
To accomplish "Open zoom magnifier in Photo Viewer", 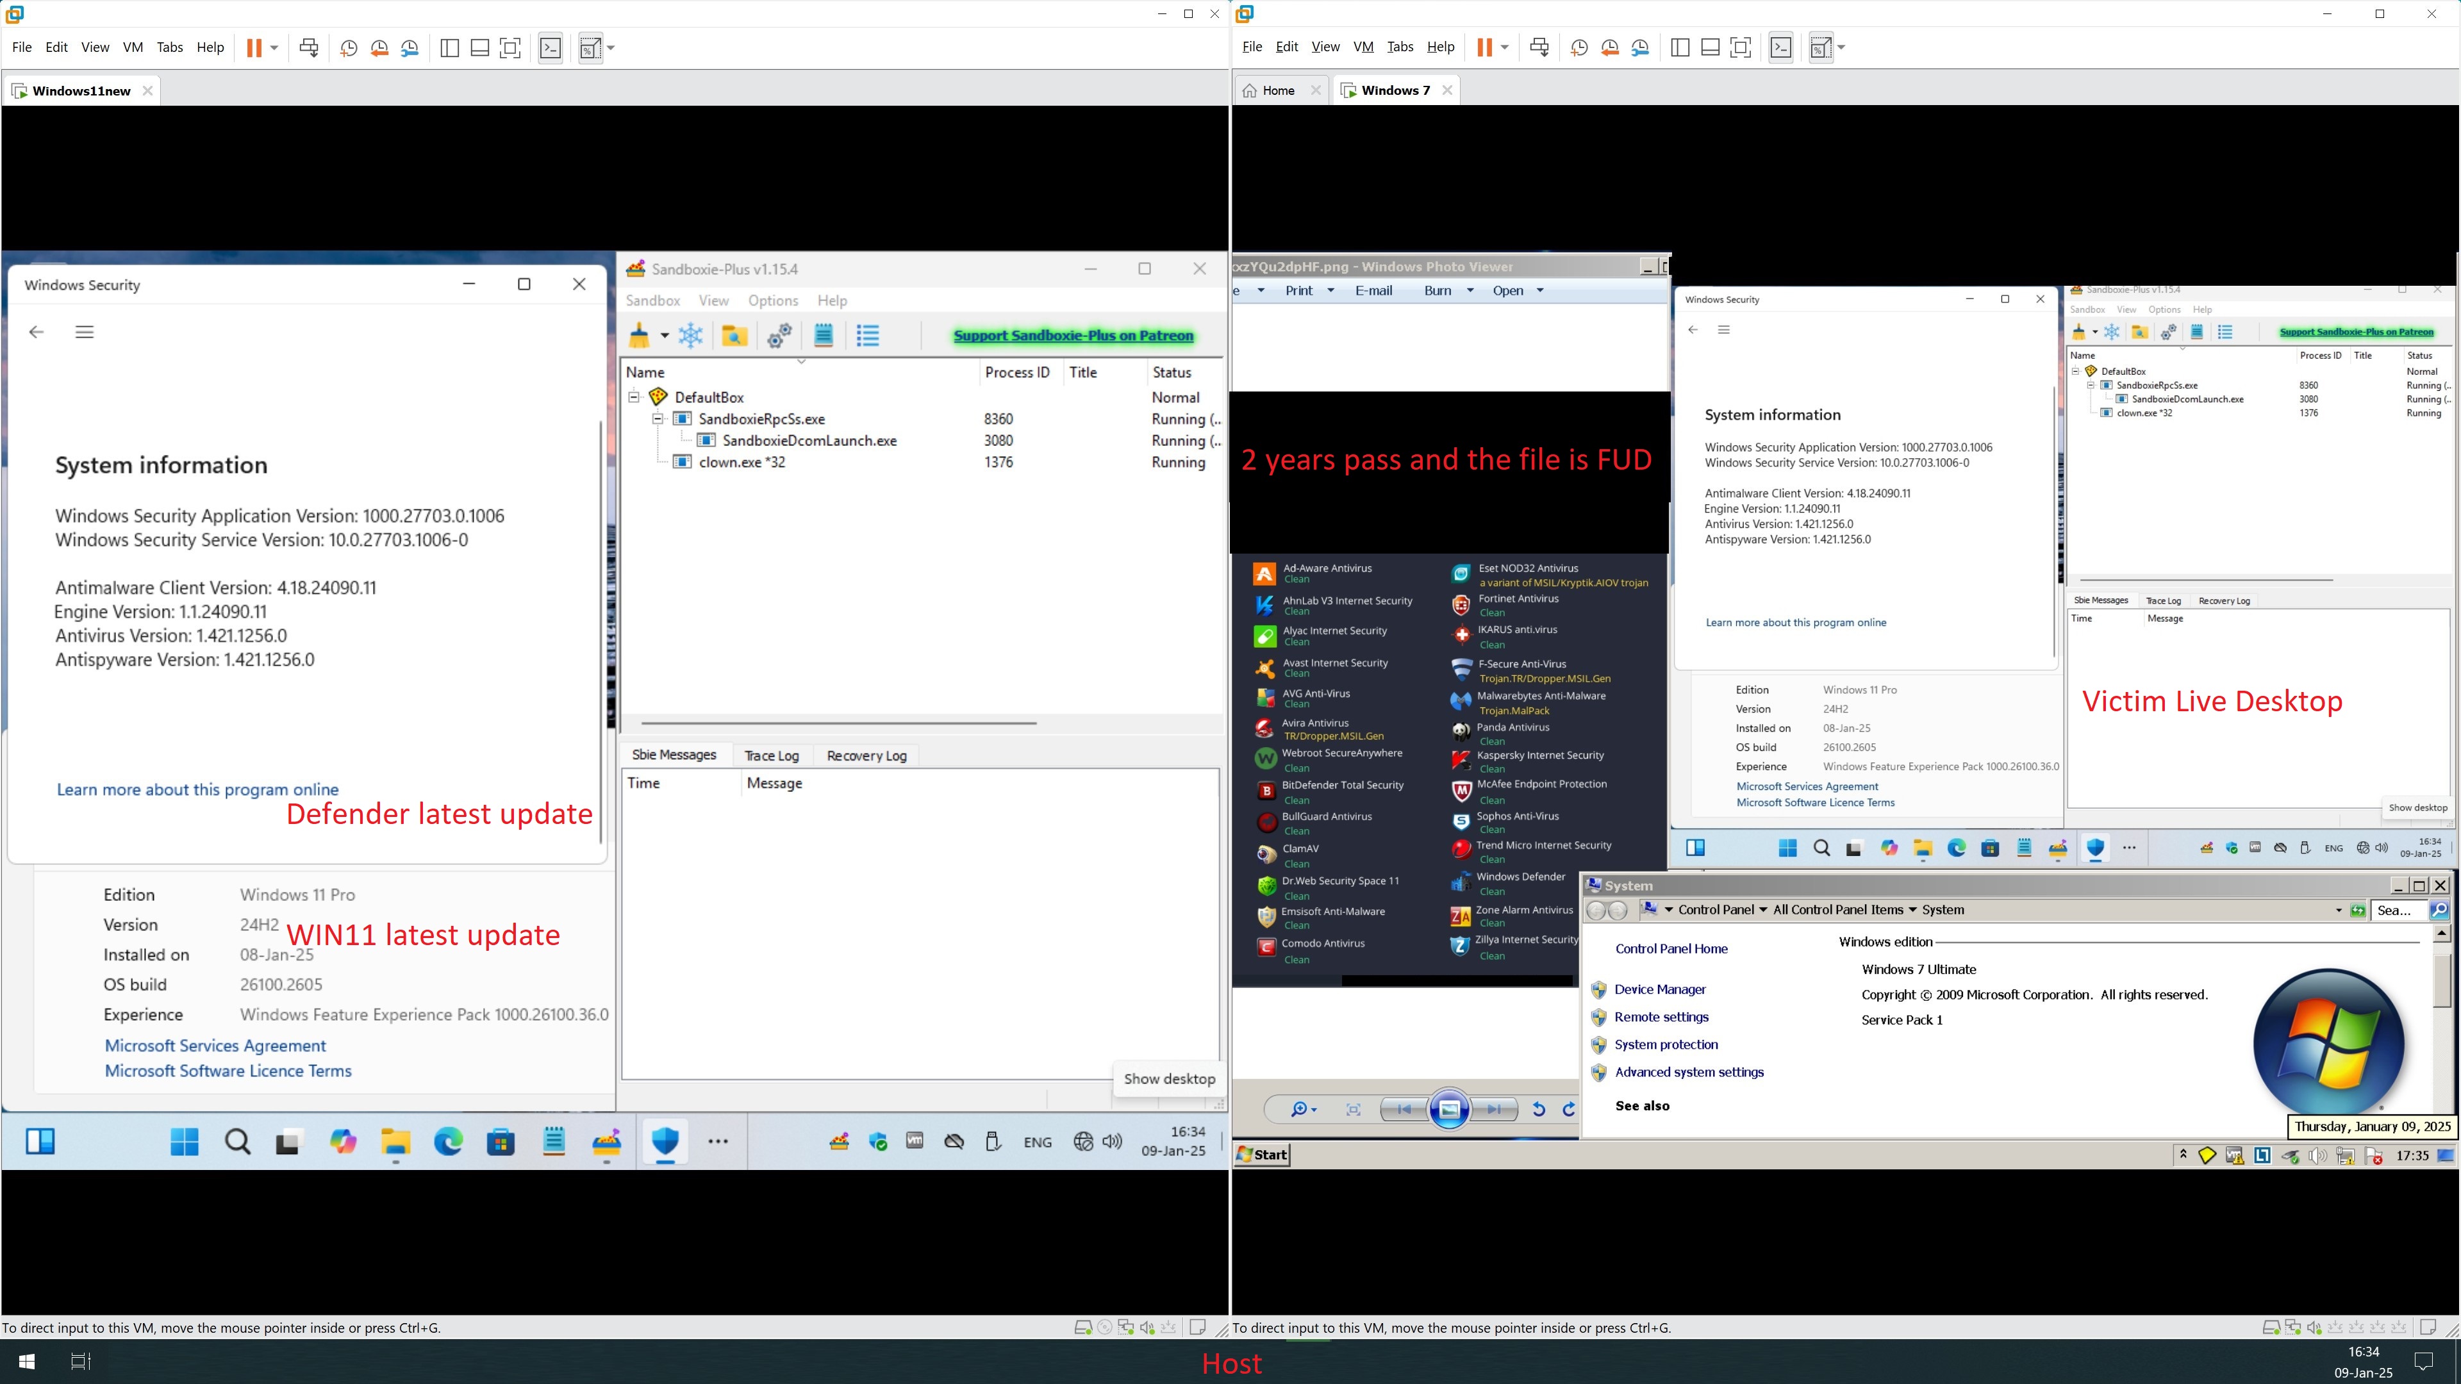I will click(1304, 1109).
